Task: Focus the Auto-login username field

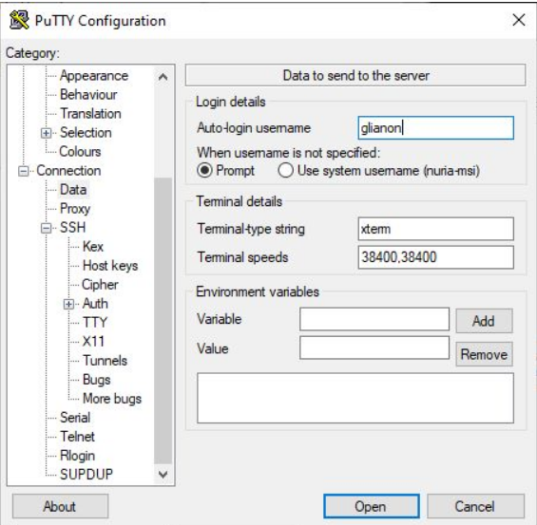Action: point(435,128)
